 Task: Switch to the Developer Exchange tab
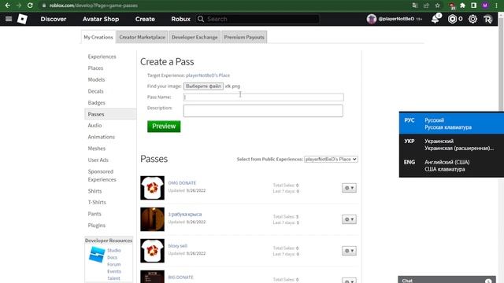point(195,37)
